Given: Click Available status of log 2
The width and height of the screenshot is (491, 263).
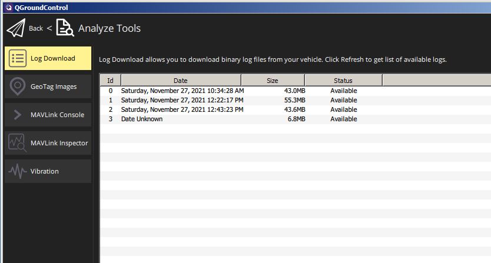Looking at the screenshot, I should click(343, 109).
